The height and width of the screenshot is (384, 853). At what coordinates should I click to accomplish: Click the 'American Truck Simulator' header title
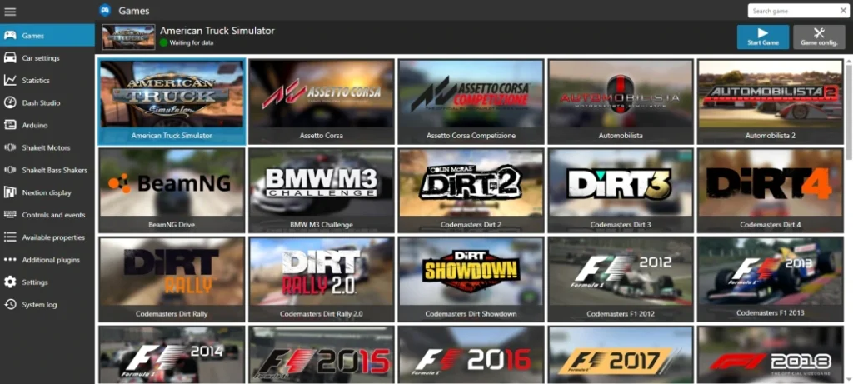217,31
